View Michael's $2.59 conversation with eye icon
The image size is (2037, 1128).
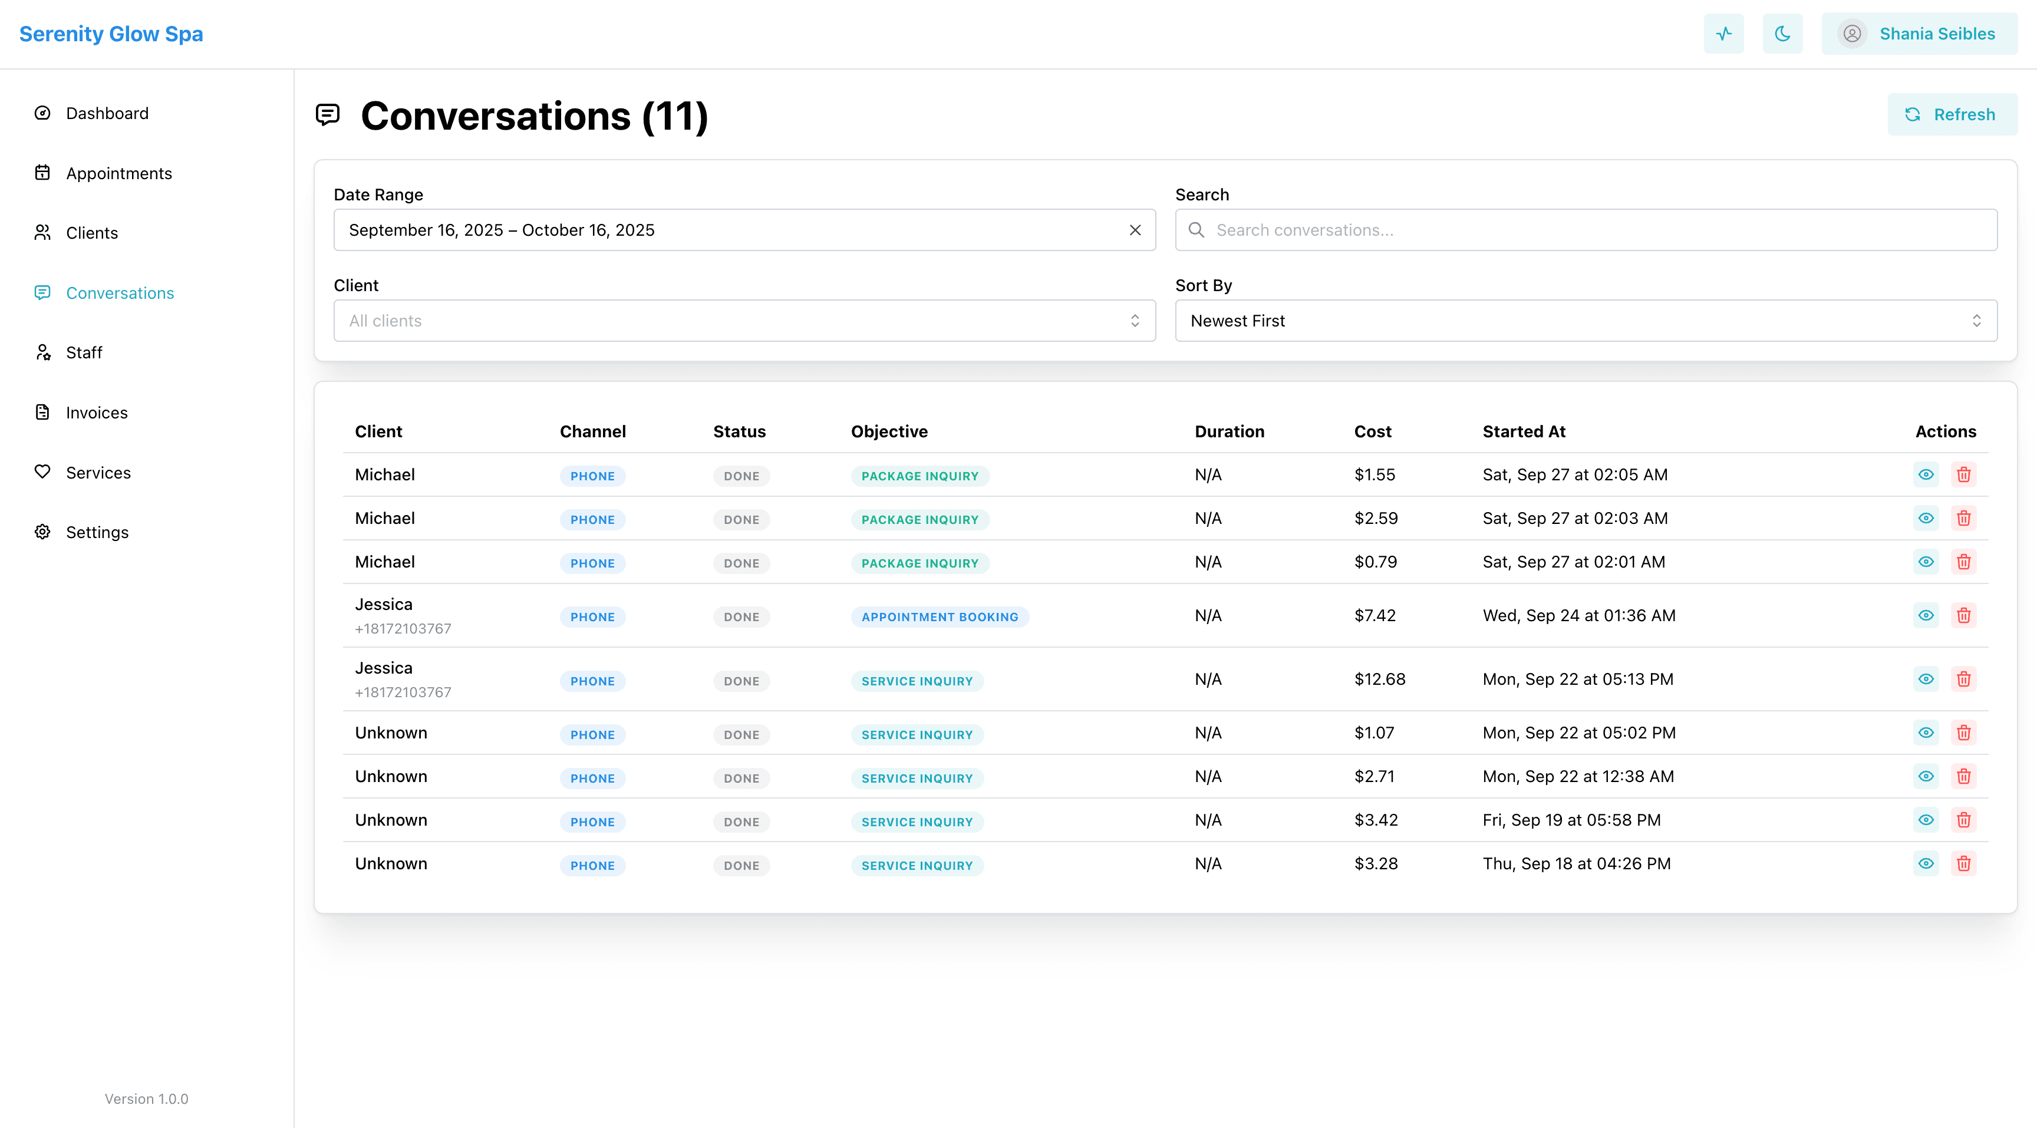(x=1926, y=519)
